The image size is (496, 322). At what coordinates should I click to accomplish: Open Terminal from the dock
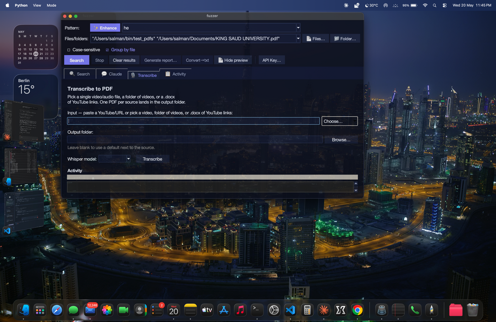257,310
